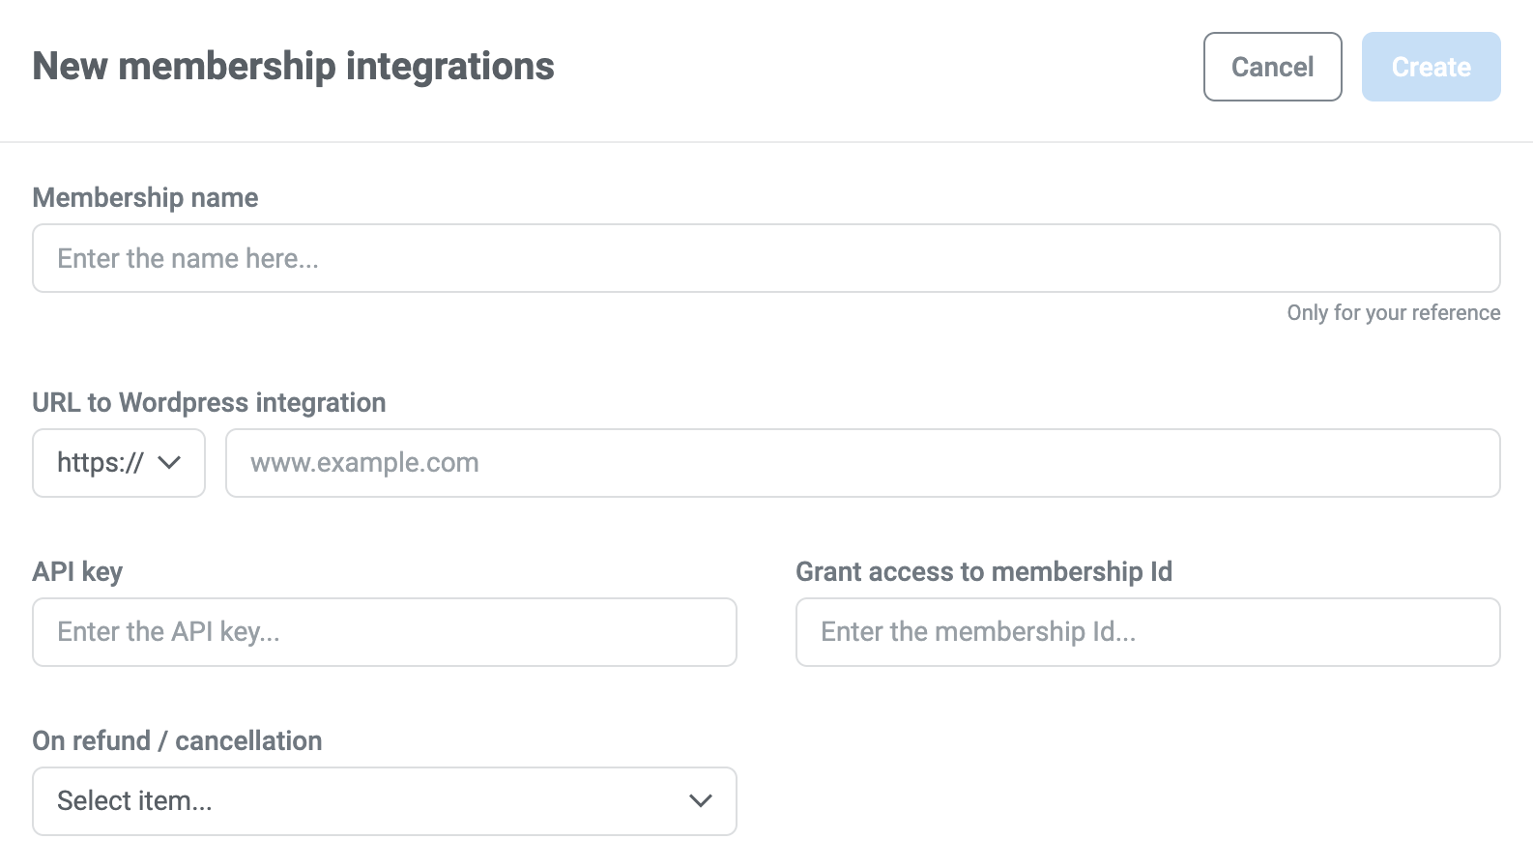
Task: Click the API key label
Action: tap(77, 571)
